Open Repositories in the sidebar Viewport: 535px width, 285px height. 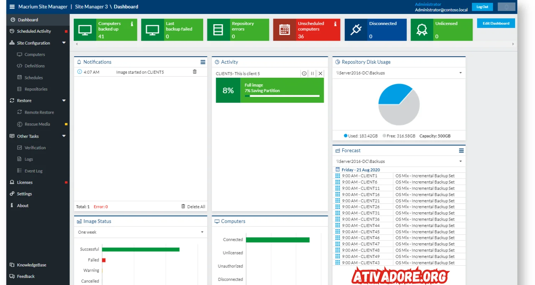[x=36, y=89]
